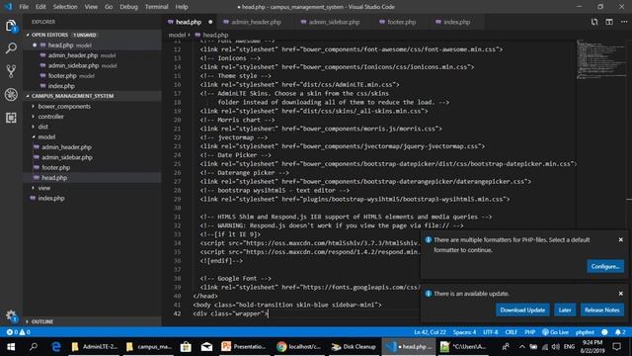Screen dimensions: 632x356
Task: Collapse the CAMPUS_MANAGEMENT_SYSTEM folder section
Action: 93,96
